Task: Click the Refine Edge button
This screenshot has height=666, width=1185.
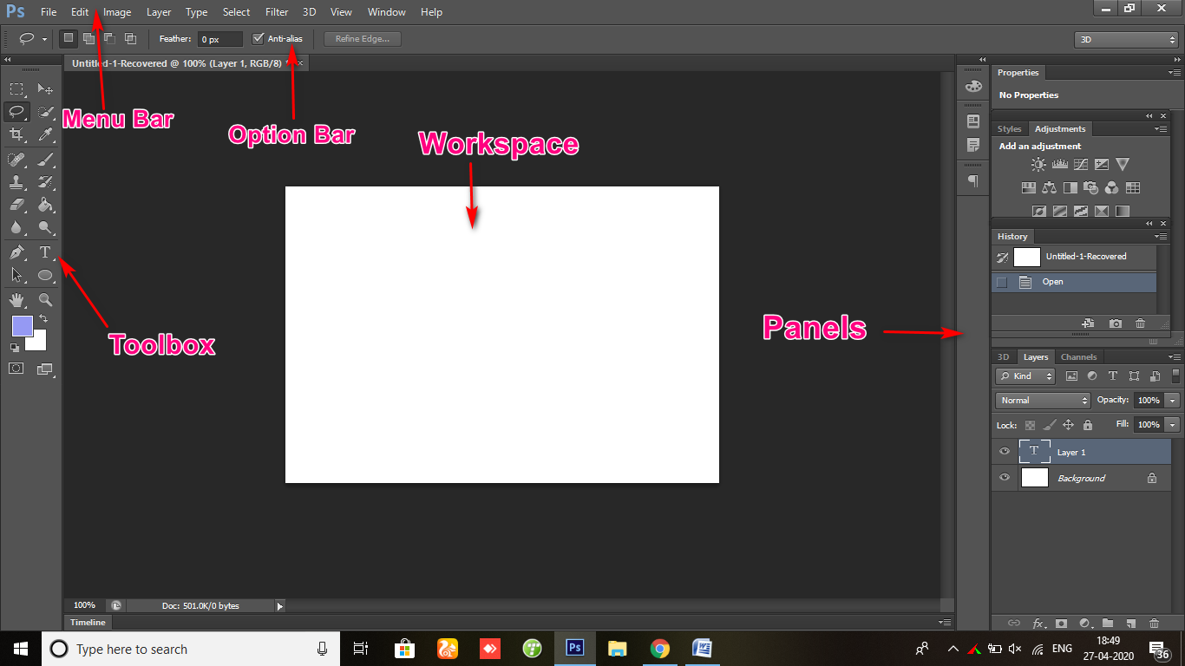Action: [x=362, y=37]
